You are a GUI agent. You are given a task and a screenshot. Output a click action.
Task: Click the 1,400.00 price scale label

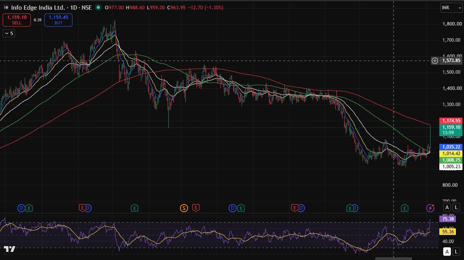pyautogui.click(x=452, y=88)
